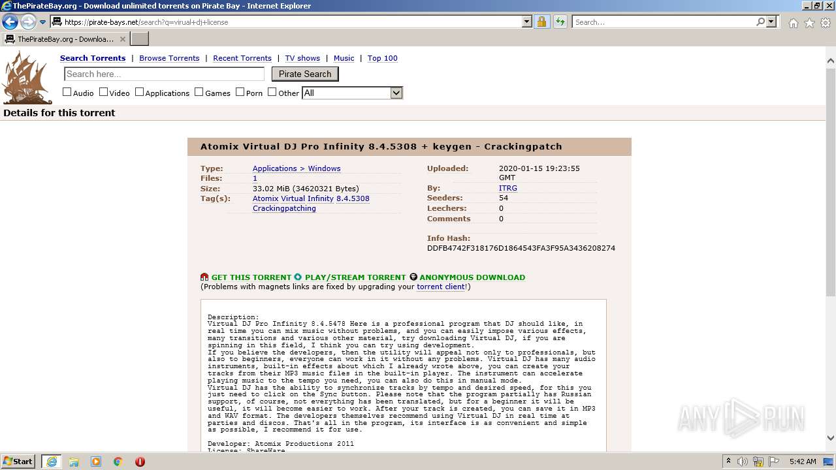Click GET THIS TORRENT link
836x470 pixels.
point(251,277)
